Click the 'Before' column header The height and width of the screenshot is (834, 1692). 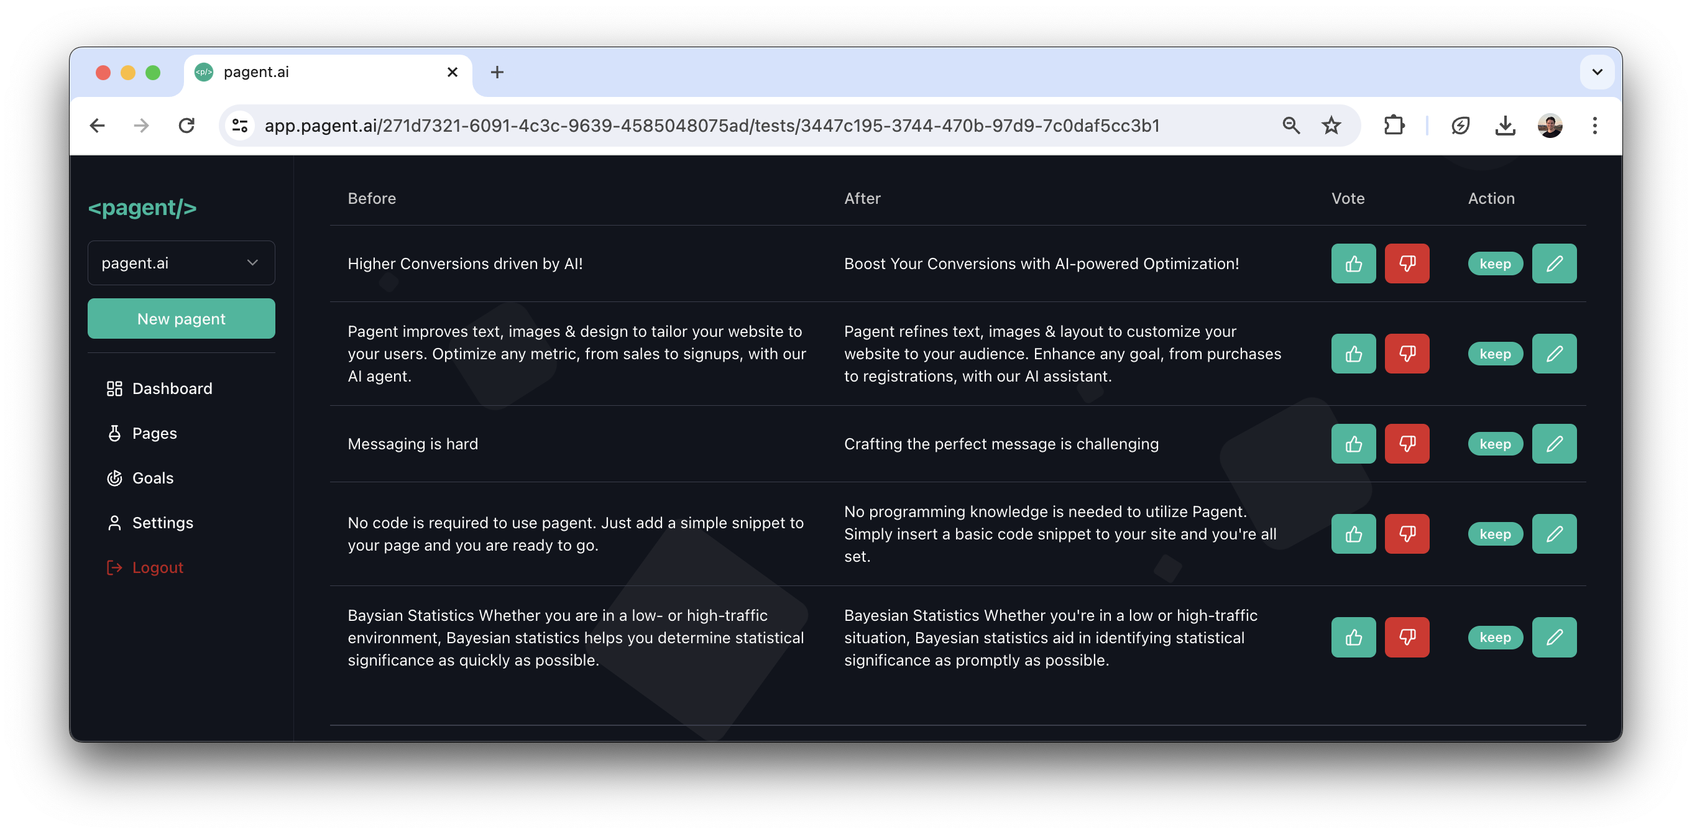[372, 198]
